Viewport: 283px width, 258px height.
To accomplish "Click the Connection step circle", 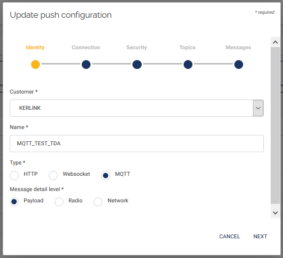I will click(86, 64).
